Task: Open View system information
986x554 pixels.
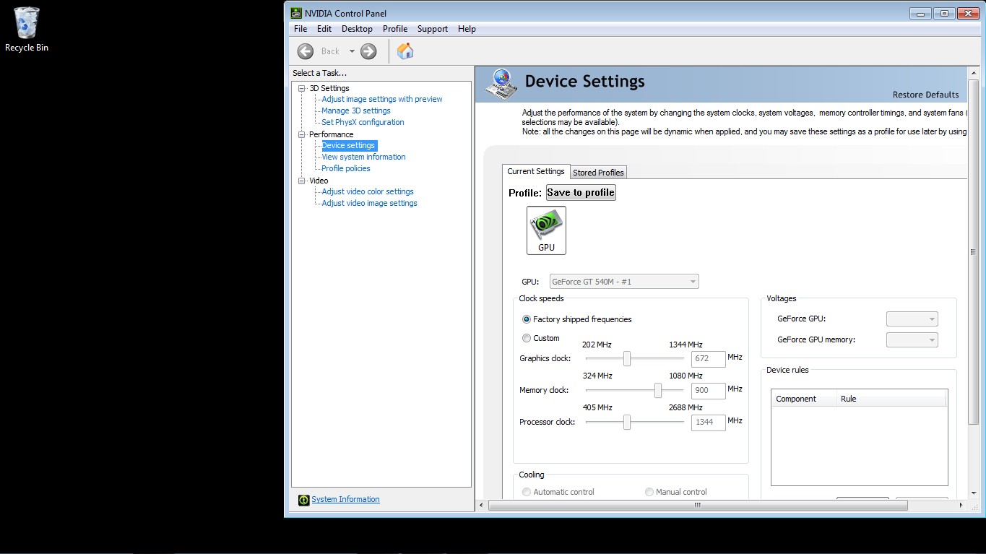Action: tap(363, 157)
